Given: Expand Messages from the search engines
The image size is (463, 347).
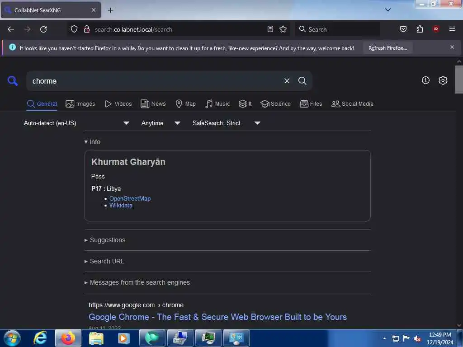Looking at the screenshot, I should [137, 283].
